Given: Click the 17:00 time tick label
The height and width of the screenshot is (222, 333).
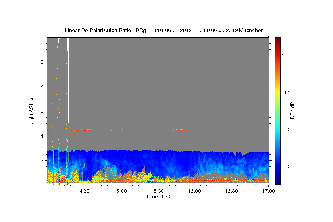Looking at the screenshot, I should point(269,191).
